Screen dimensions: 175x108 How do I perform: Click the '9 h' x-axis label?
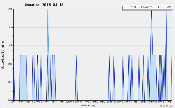click(x=75, y=102)
